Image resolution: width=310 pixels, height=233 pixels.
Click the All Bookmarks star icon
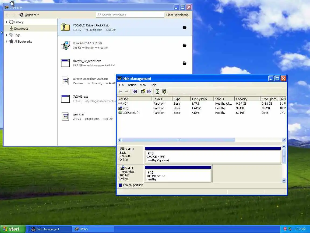11,42
